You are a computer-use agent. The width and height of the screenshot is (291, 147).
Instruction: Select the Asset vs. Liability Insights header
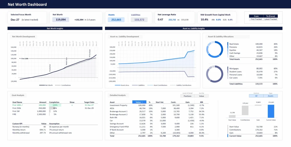tap(194, 28)
